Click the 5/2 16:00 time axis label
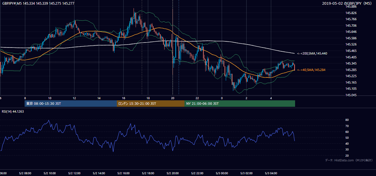This screenshot has width=376, height=176. [124, 173]
